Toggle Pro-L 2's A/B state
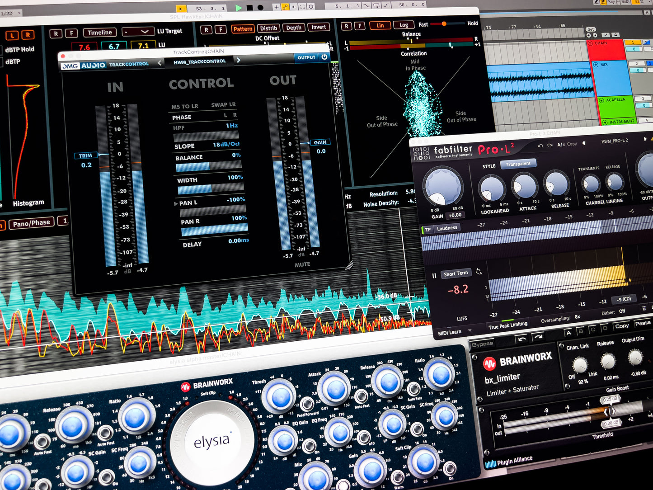Viewport: 653px width, 490px height. pos(561,145)
